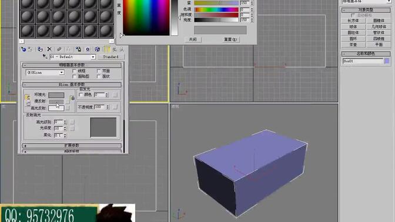The image size is (395, 222).
Task: Click the 茶壶 (Teapot) button
Action: (x=353, y=45)
